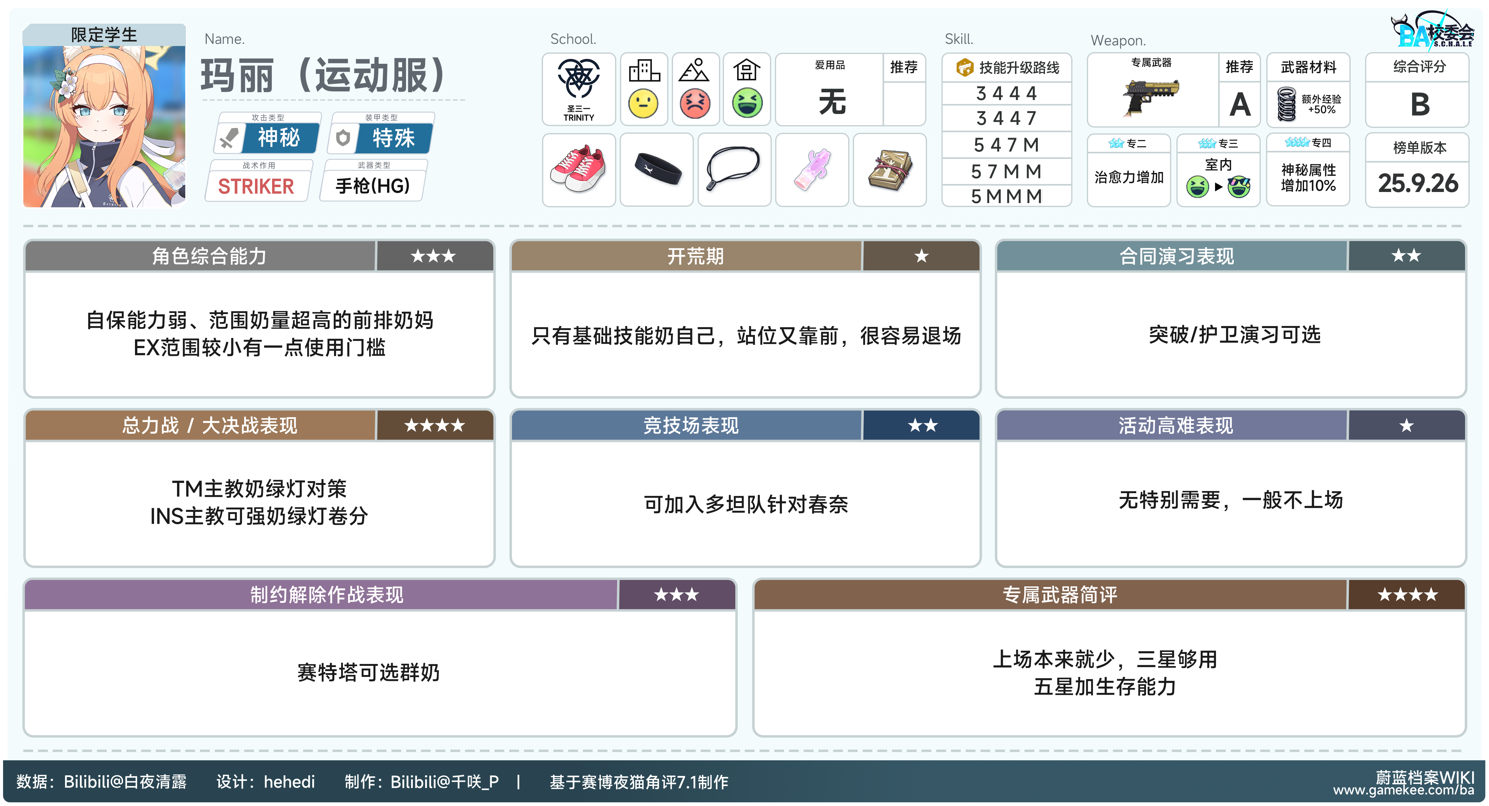
Task: Click the outdoor terrain mountain icon
Action: point(695,71)
